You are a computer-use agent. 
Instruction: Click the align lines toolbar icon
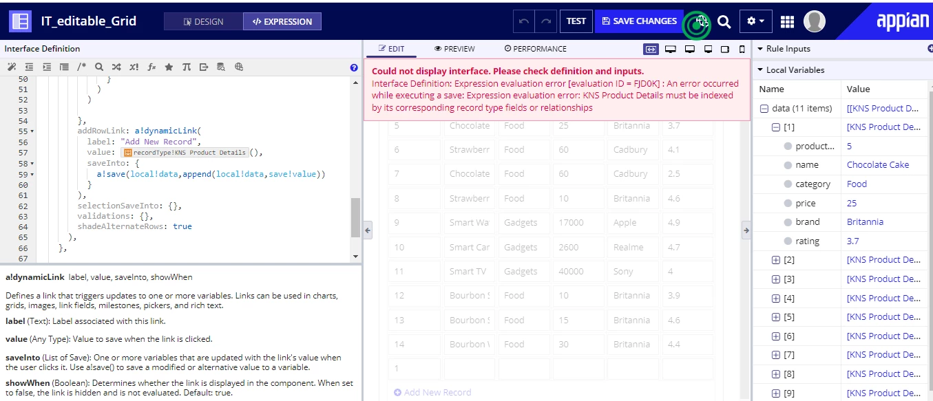(x=64, y=67)
